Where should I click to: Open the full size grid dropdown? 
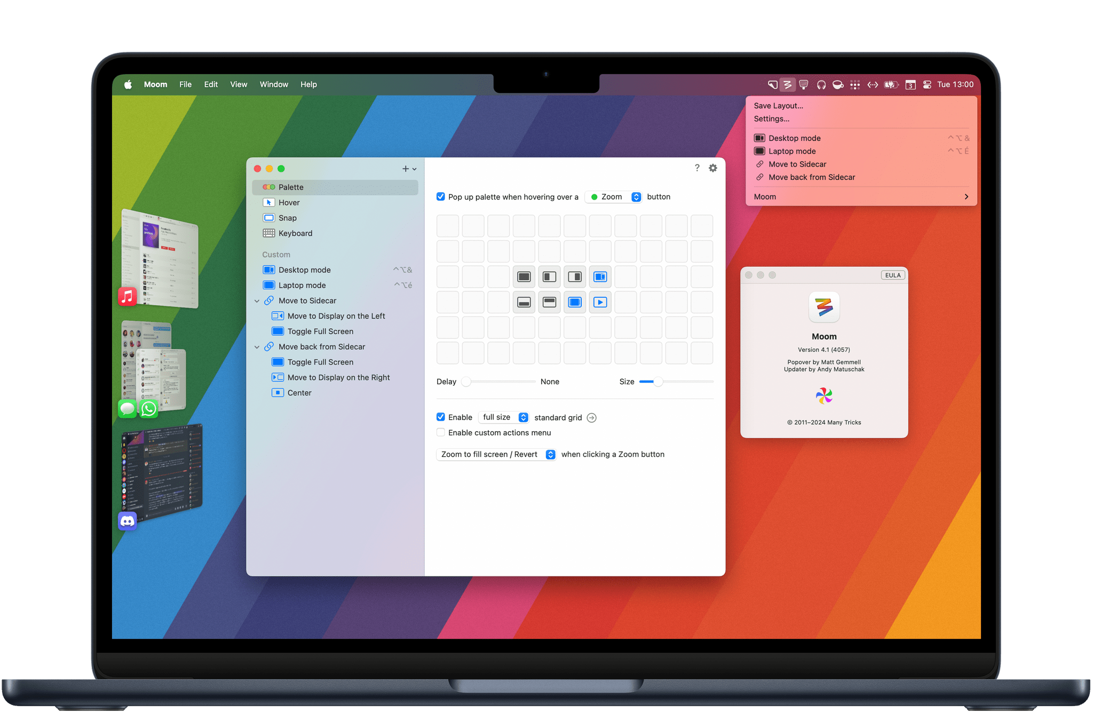coord(504,417)
